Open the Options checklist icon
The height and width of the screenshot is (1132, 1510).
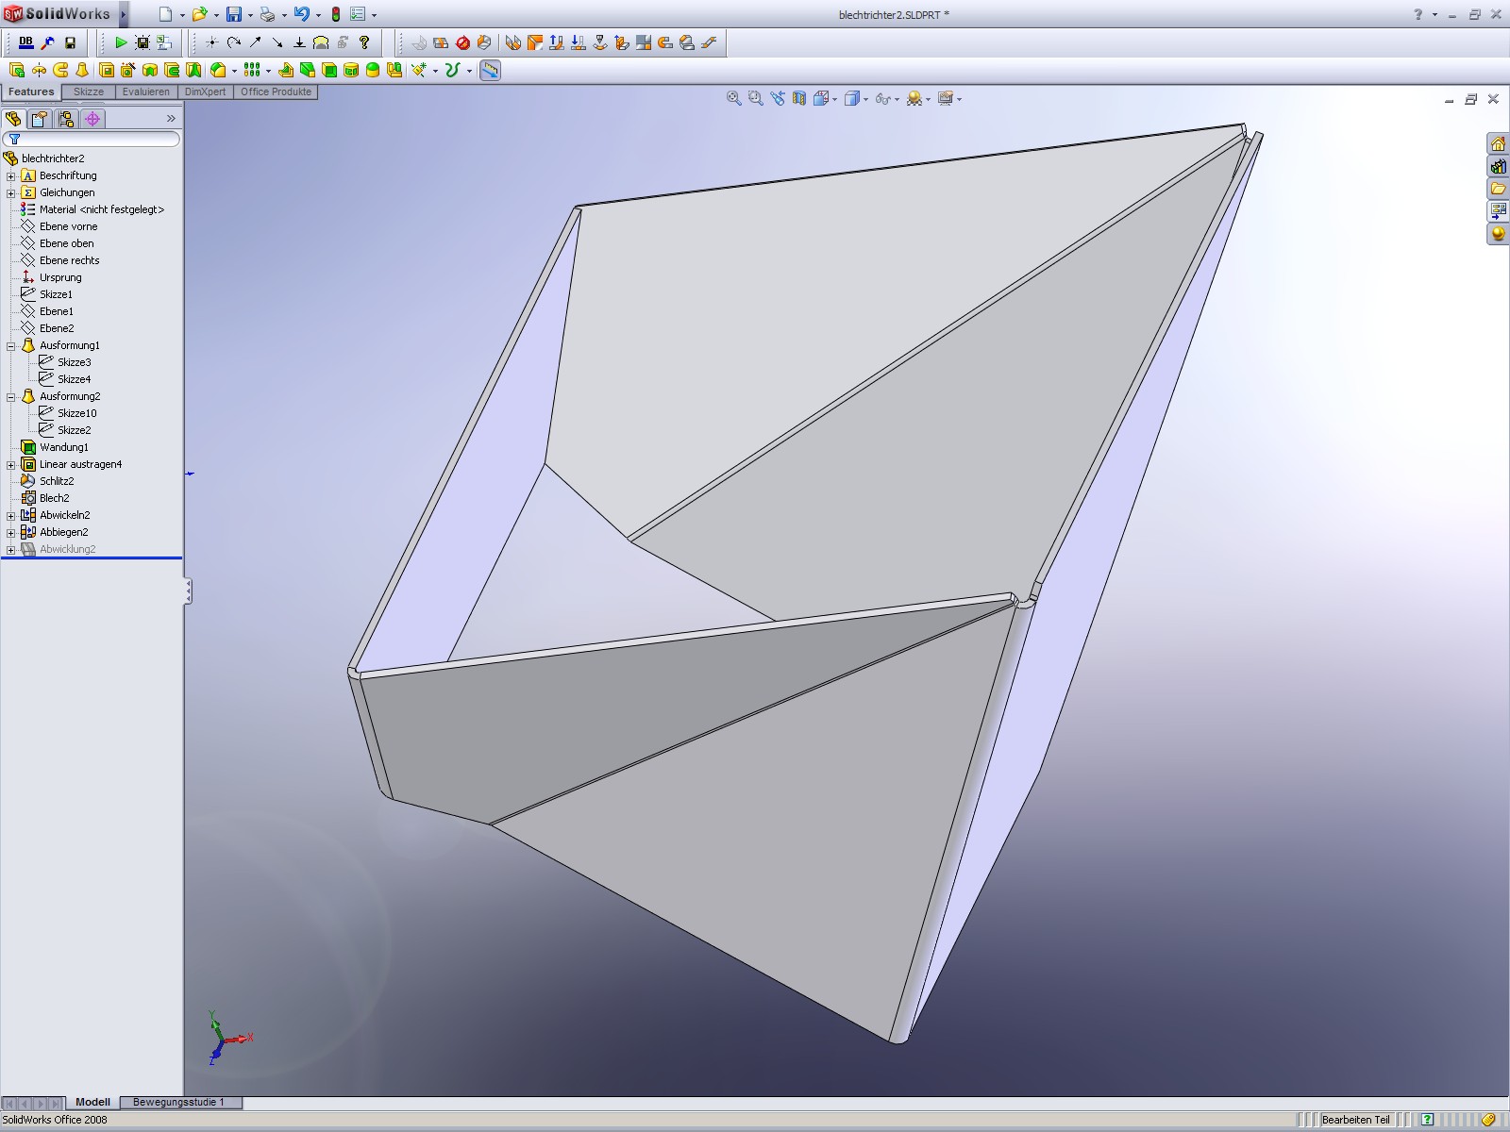(358, 14)
